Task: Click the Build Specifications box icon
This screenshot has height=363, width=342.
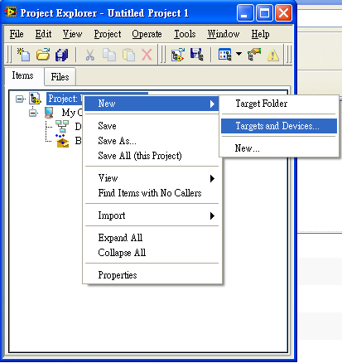Action: tap(62, 141)
